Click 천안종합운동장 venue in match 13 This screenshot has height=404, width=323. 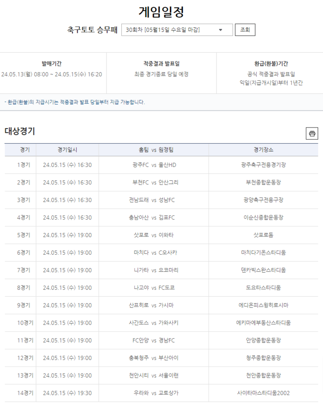tap(263, 376)
